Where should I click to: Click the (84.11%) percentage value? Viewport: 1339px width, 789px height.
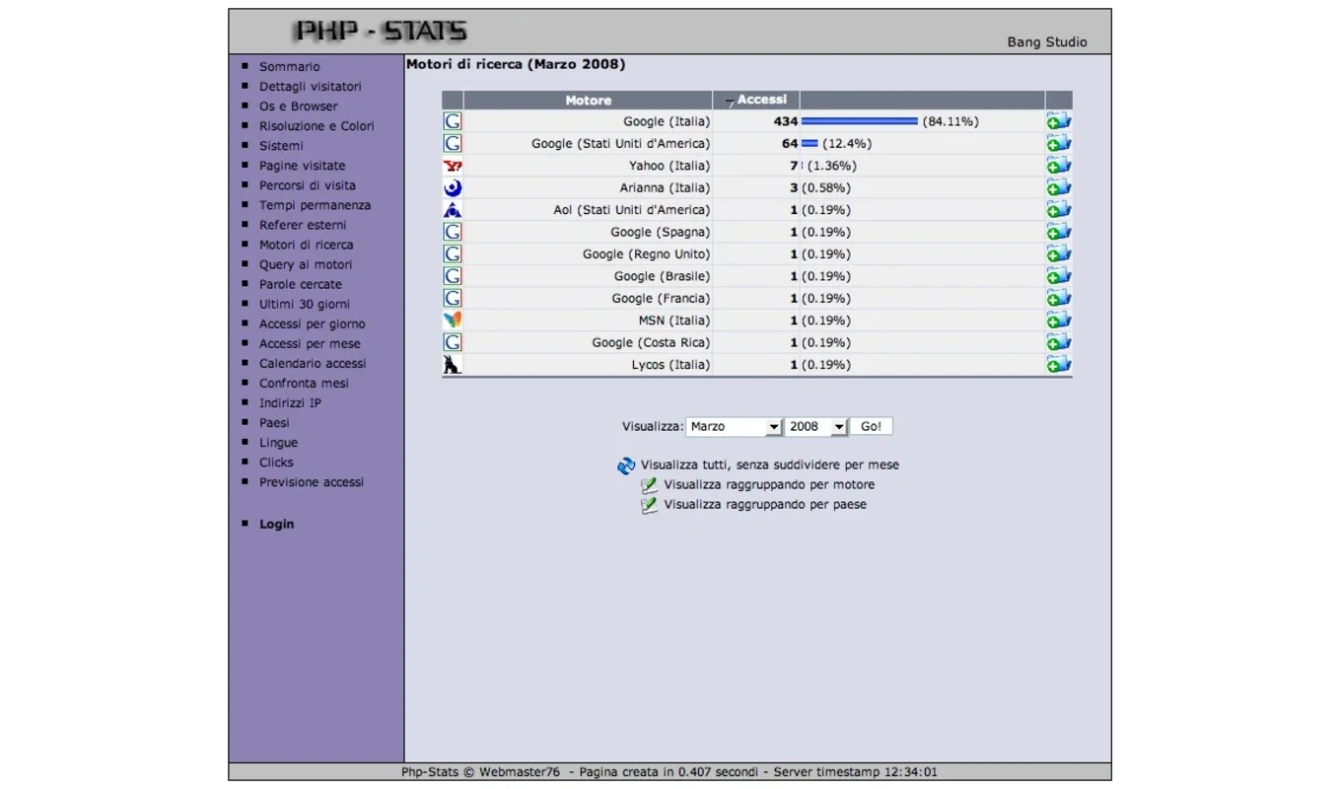[x=951, y=121]
